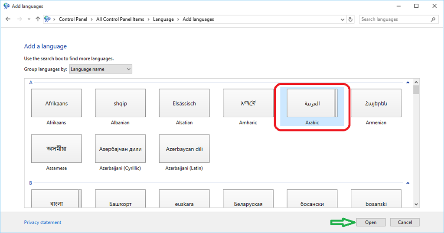Open the Group languages by dropdown
Image resolution: width=444 pixels, height=233 pixels.
tap(101, 69)
